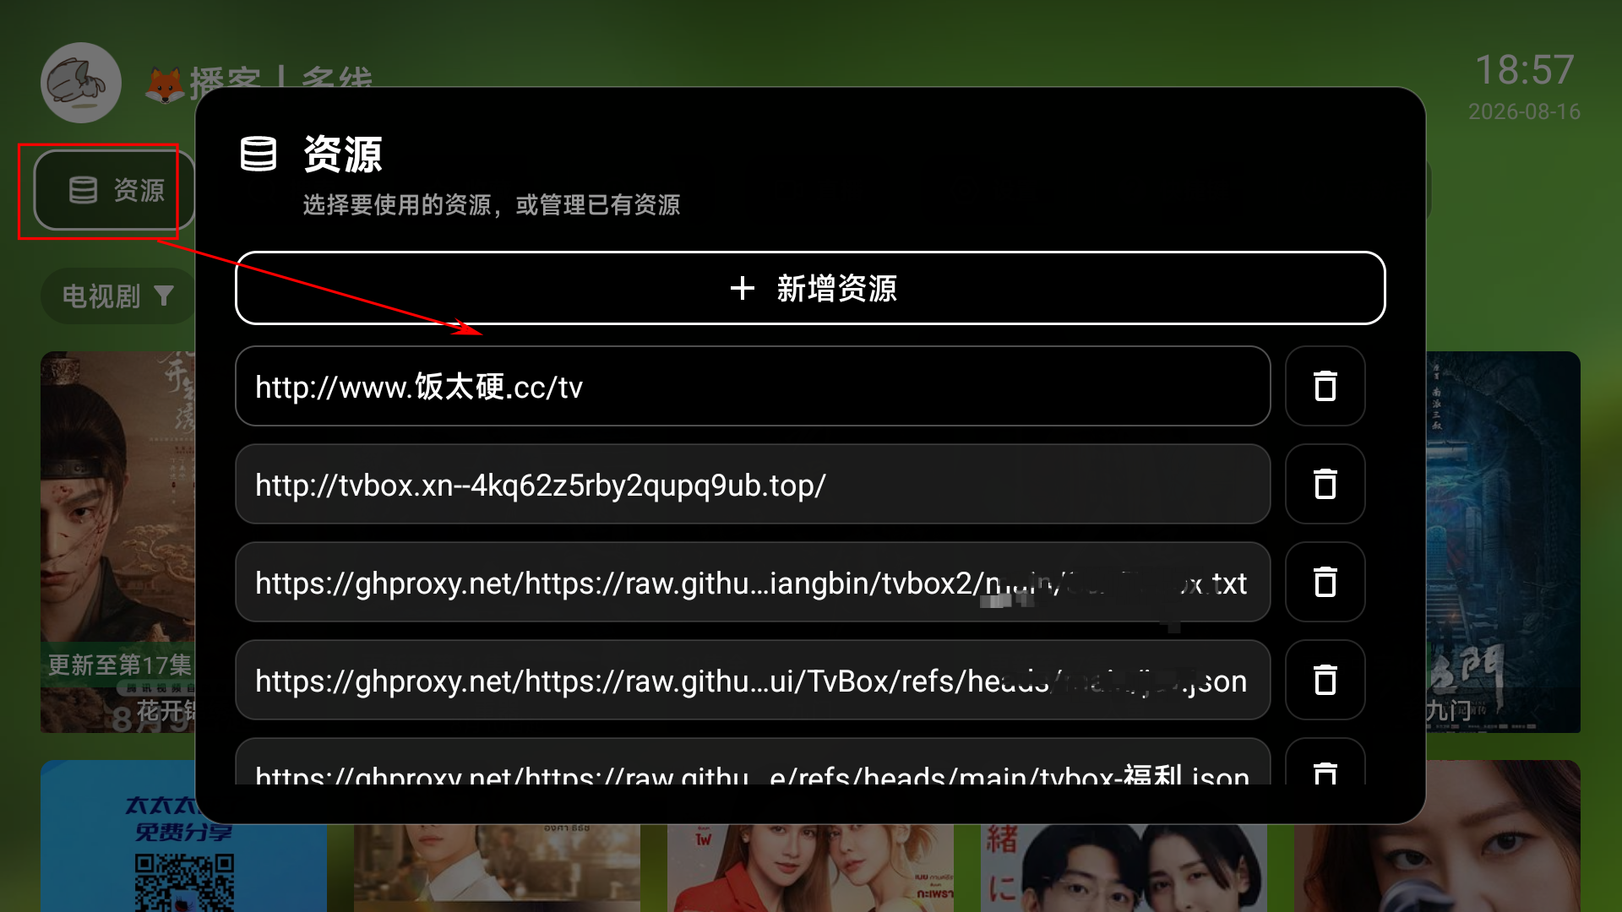Delete the tvbox2 .txt source entry

1325,582
